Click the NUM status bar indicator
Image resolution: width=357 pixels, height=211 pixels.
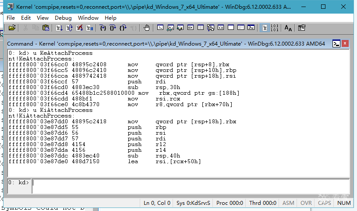coord(344,203)
